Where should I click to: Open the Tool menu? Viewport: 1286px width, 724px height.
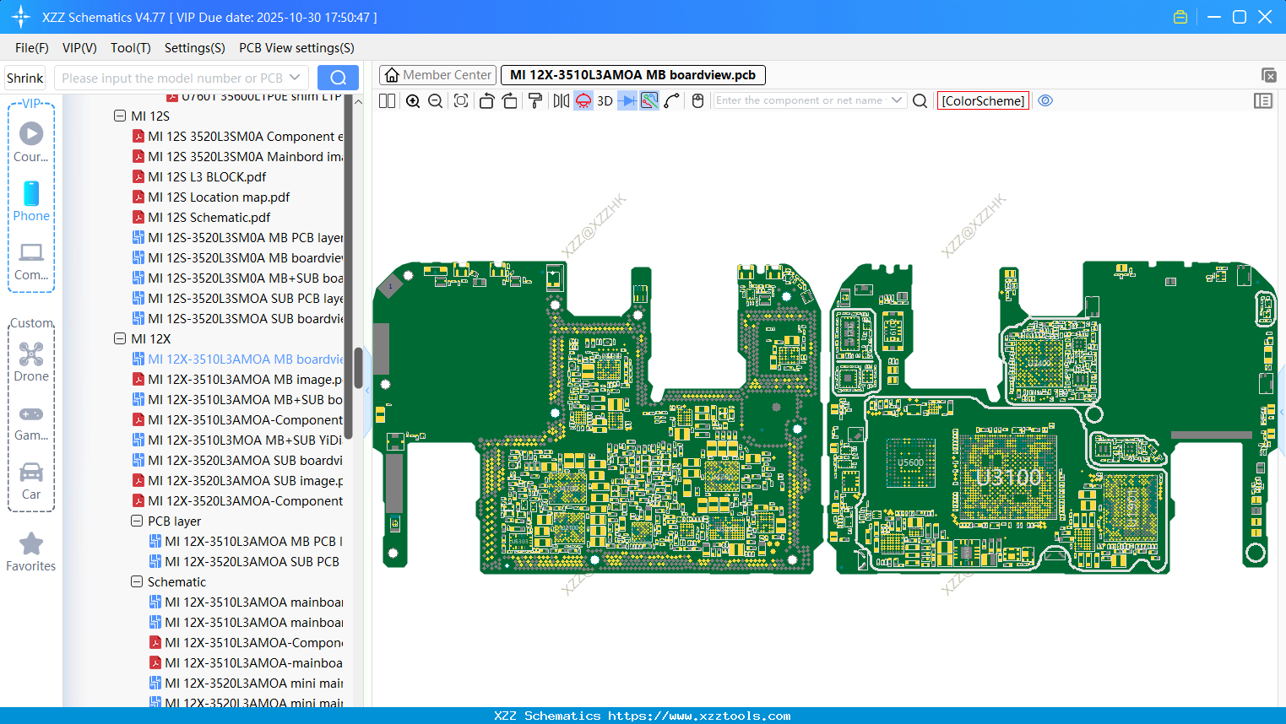point(130,48)
